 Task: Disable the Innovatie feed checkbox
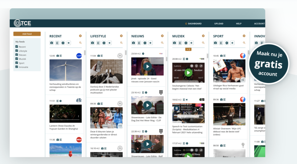pyautogui.click(x=17, y=67)
